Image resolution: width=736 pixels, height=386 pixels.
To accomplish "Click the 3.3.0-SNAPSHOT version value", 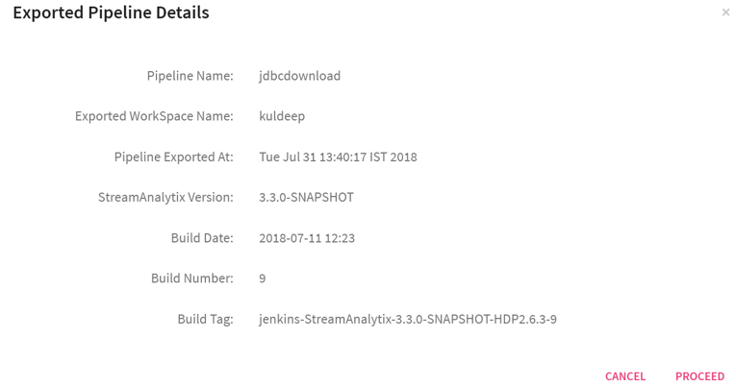I will 306,197.
